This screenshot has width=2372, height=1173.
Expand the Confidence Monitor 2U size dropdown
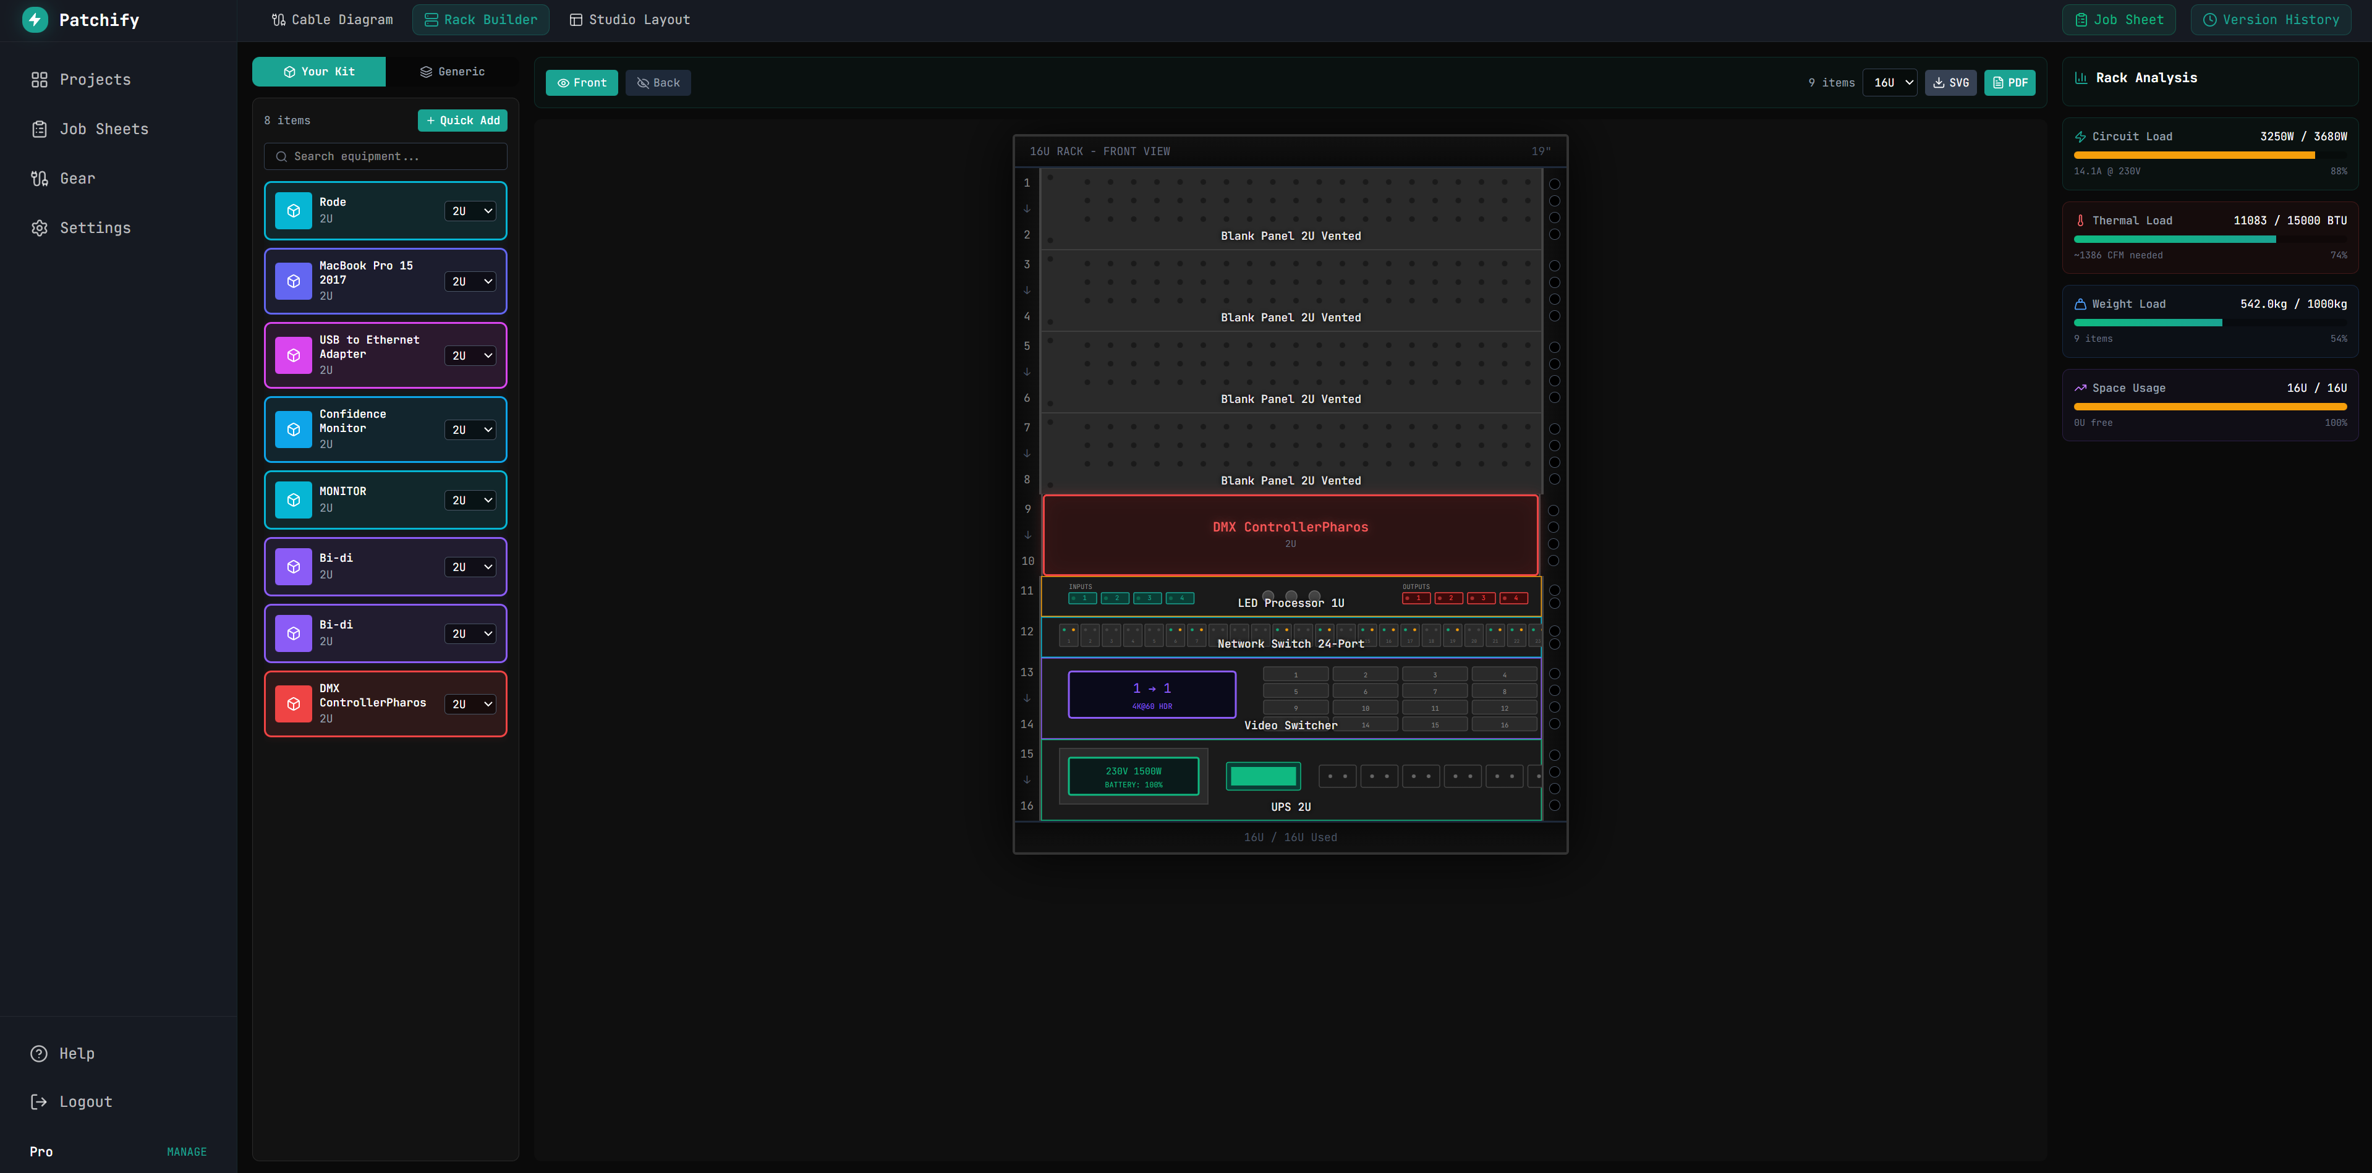tap(470, 430)
